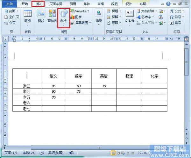The image size is (191, 158).
Task: Click the tab stop selector on ruler
Action: pyautogui.click(x=5, y=39)
